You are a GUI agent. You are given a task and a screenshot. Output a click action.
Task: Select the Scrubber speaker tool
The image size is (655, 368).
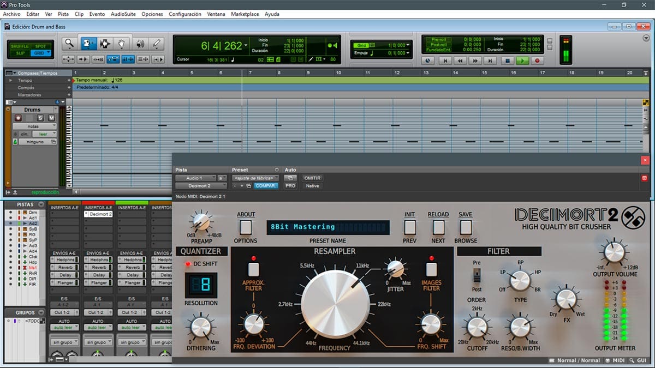click(x=140, y=44)
